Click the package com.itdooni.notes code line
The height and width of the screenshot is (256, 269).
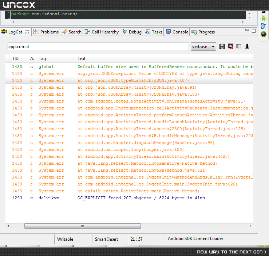pyautogui.click(x=44, y=14)
